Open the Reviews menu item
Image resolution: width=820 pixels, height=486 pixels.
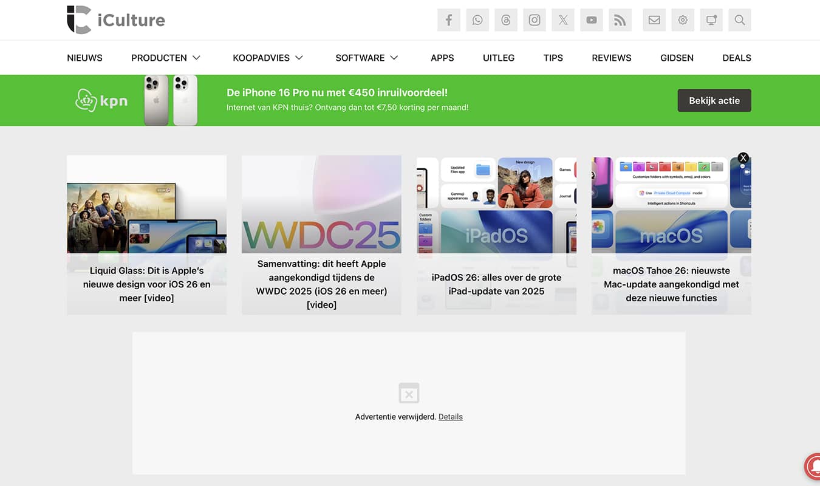[612, 58]
